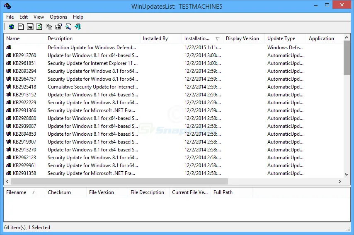Open Properties toolbar icon

[58, 26]
